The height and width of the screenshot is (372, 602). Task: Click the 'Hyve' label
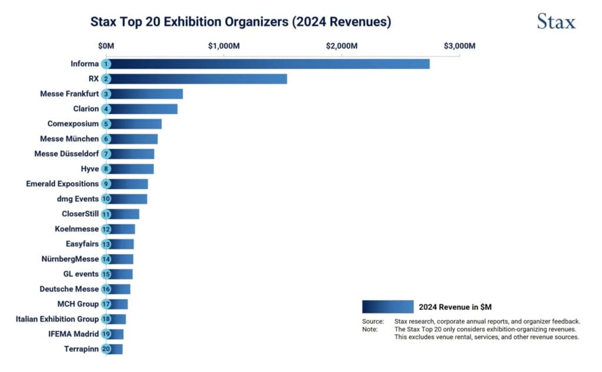(90, 169)
